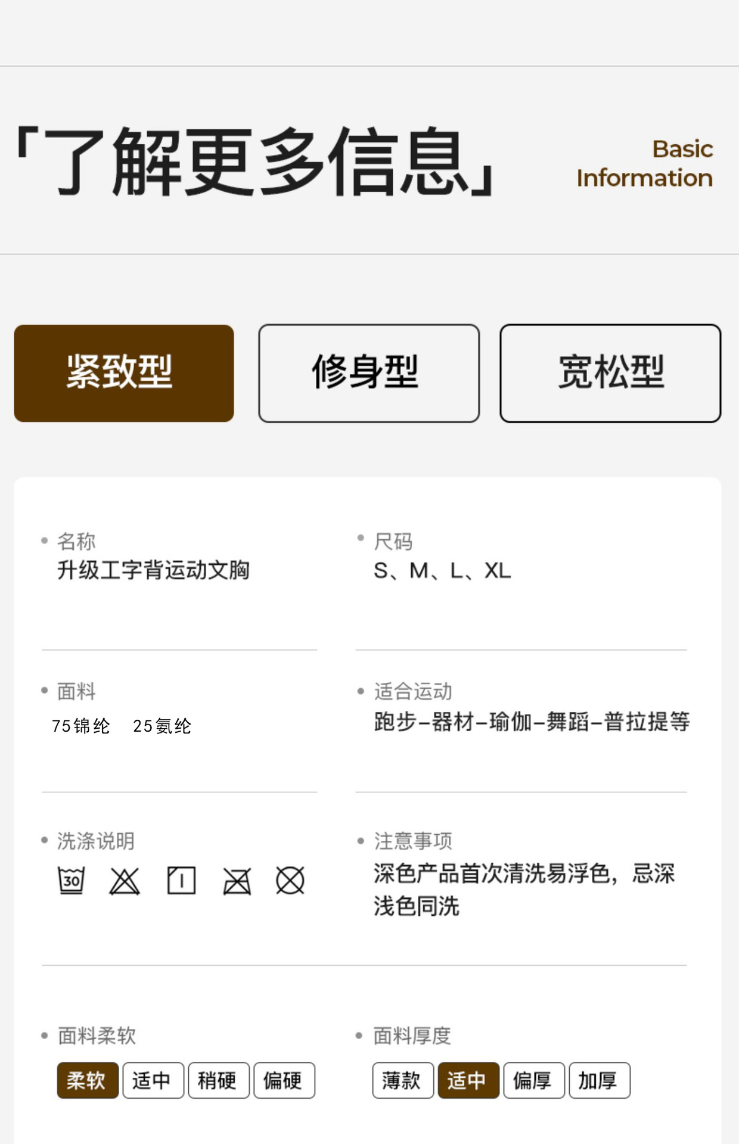Choose 偏厚 thickness option

tap(534, 1080)
